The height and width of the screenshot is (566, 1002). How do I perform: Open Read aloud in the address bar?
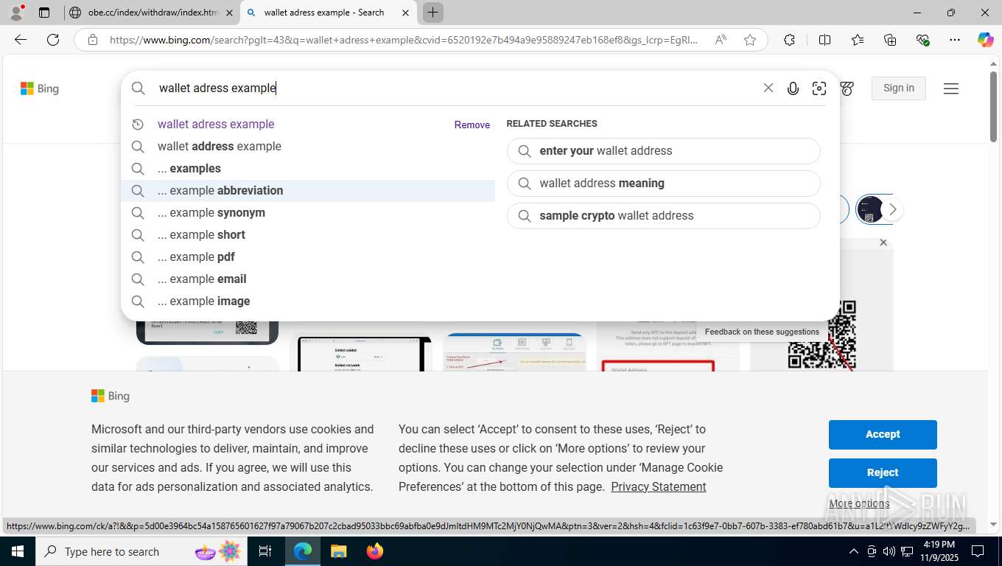(x=721, y=40)
